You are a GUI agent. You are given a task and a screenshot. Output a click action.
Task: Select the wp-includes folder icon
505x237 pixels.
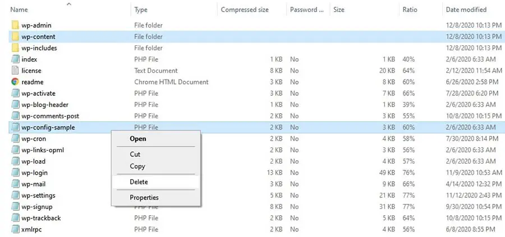click(15, 48)
